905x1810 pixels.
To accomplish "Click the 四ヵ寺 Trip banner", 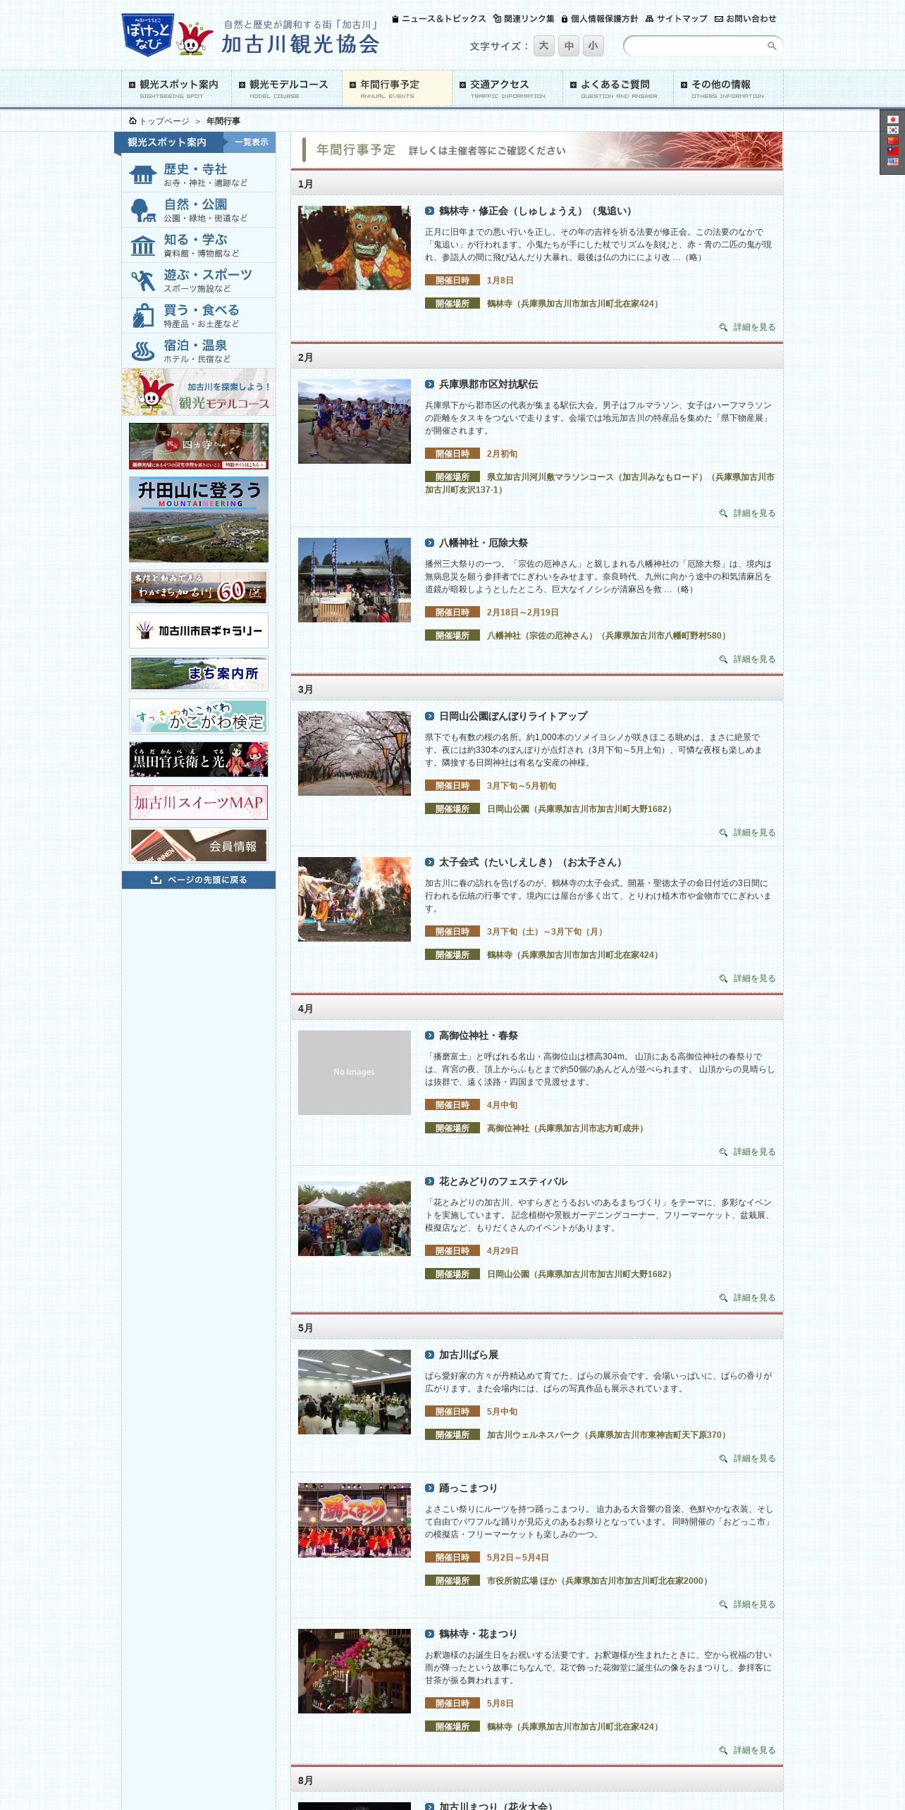I will click(199, 446).
